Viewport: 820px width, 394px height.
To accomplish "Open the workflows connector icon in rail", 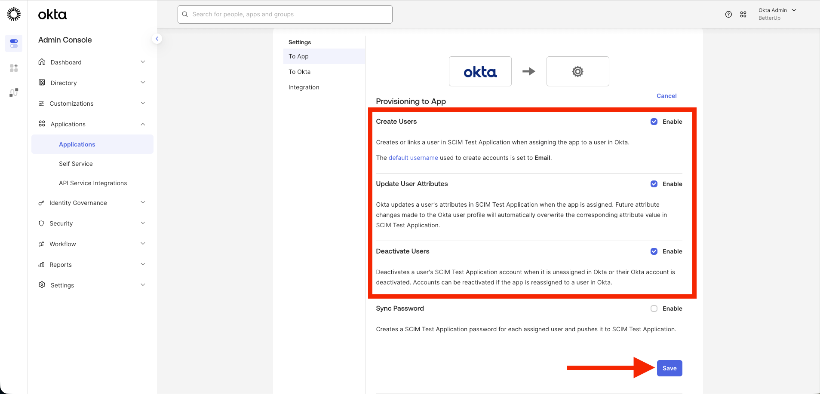I will [14, 92].
